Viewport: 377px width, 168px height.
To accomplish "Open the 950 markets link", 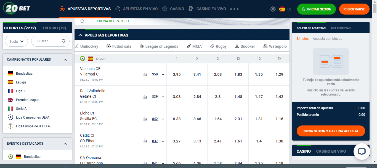I will point(155,74).
